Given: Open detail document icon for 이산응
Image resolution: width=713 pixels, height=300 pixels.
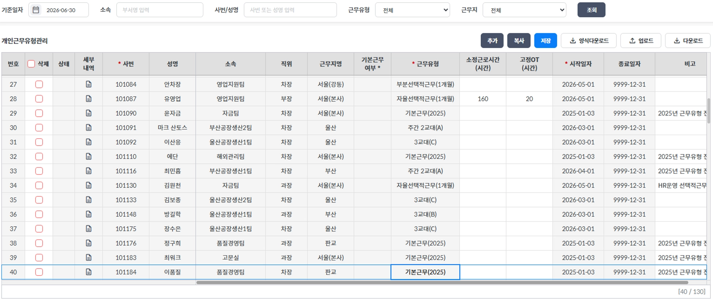Looking at the screenshot, I should tap(89, 142).
